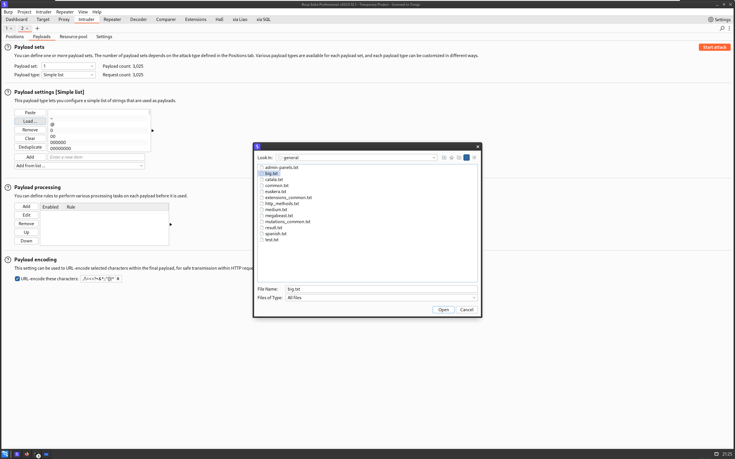Click Down in Payload processing
The width and height of the screenshot is (735, 459).
[x=26, y=241]
